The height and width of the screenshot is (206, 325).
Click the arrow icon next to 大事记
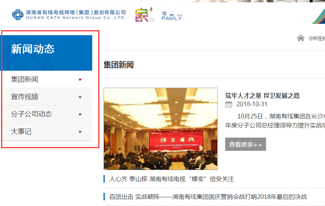tap(80, 132)
